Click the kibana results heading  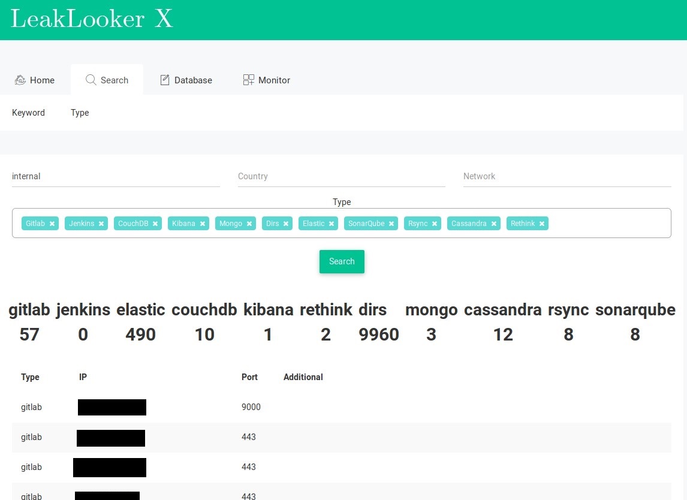pos(268,310)
